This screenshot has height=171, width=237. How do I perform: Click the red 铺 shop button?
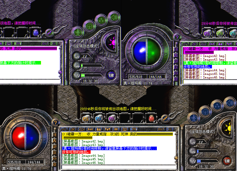[x=227, y=161]
